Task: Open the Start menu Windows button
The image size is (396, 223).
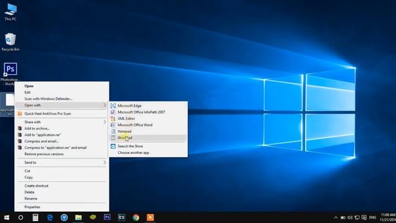Action: coord(7,217)
